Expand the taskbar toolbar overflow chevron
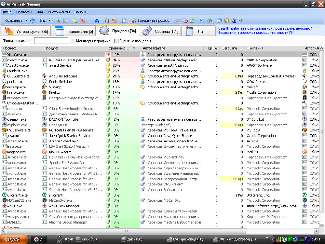Image resolution: width=325 pixels, height=244 pixels. [x=267, y=237]
